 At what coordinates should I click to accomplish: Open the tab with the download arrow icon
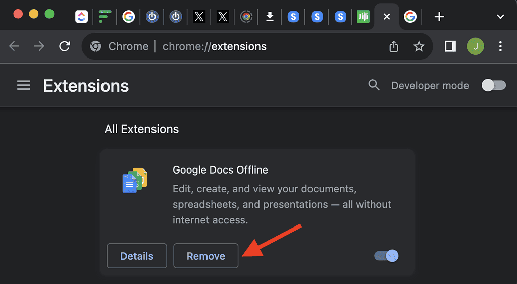point(270,17)
